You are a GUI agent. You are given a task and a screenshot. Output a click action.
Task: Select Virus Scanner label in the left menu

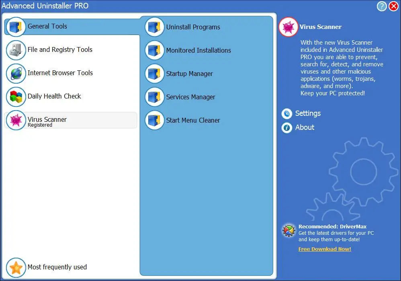click(x=47, y=119)
